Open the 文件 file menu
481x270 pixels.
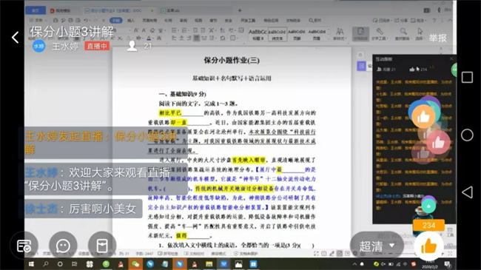click(38, 20)
